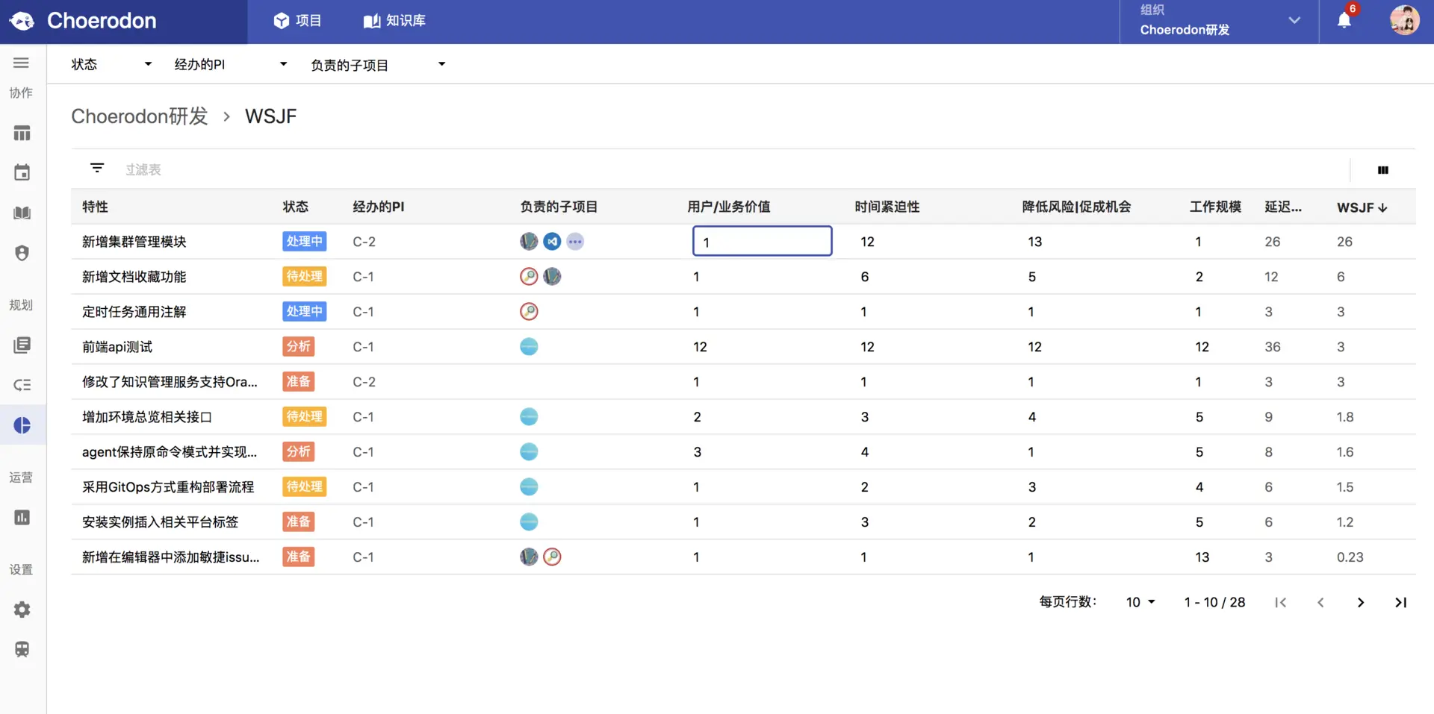Change the rows per page dropdown
Viewport: 1434px width, 714px height.
tap(1140, 603)
